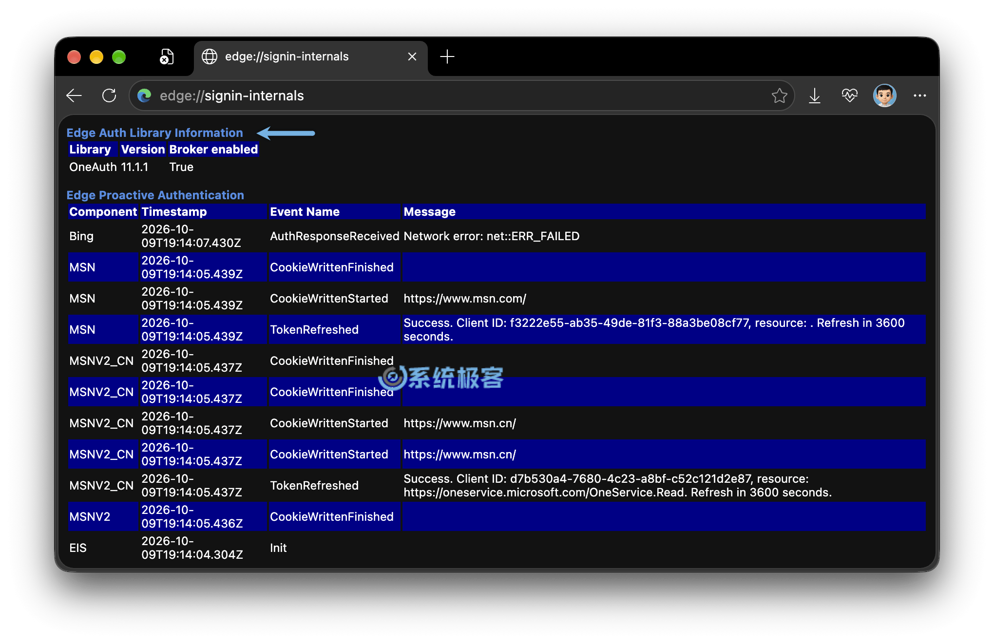Add page to favorites with star icon

tap(779, 95)
